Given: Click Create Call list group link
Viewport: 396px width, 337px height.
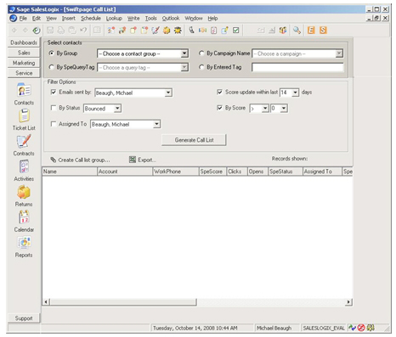Looking at the screenshot, I should [84, 160].
